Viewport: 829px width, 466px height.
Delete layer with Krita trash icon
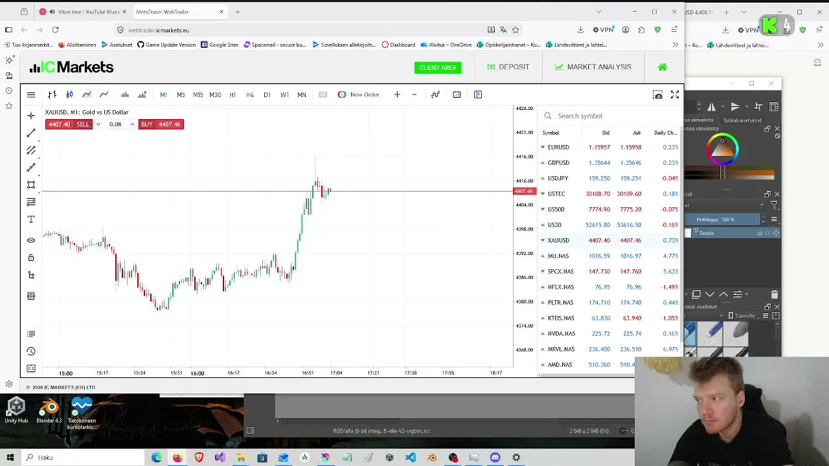(x=775, y=294)
